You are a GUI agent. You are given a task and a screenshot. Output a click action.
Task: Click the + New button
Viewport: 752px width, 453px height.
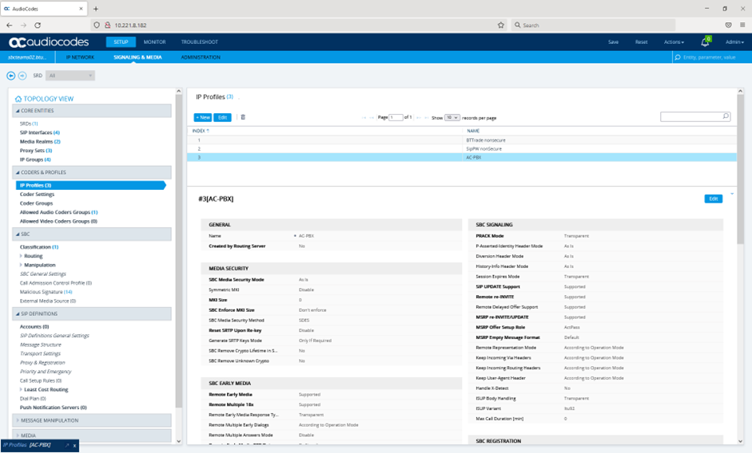pos(202,118)
